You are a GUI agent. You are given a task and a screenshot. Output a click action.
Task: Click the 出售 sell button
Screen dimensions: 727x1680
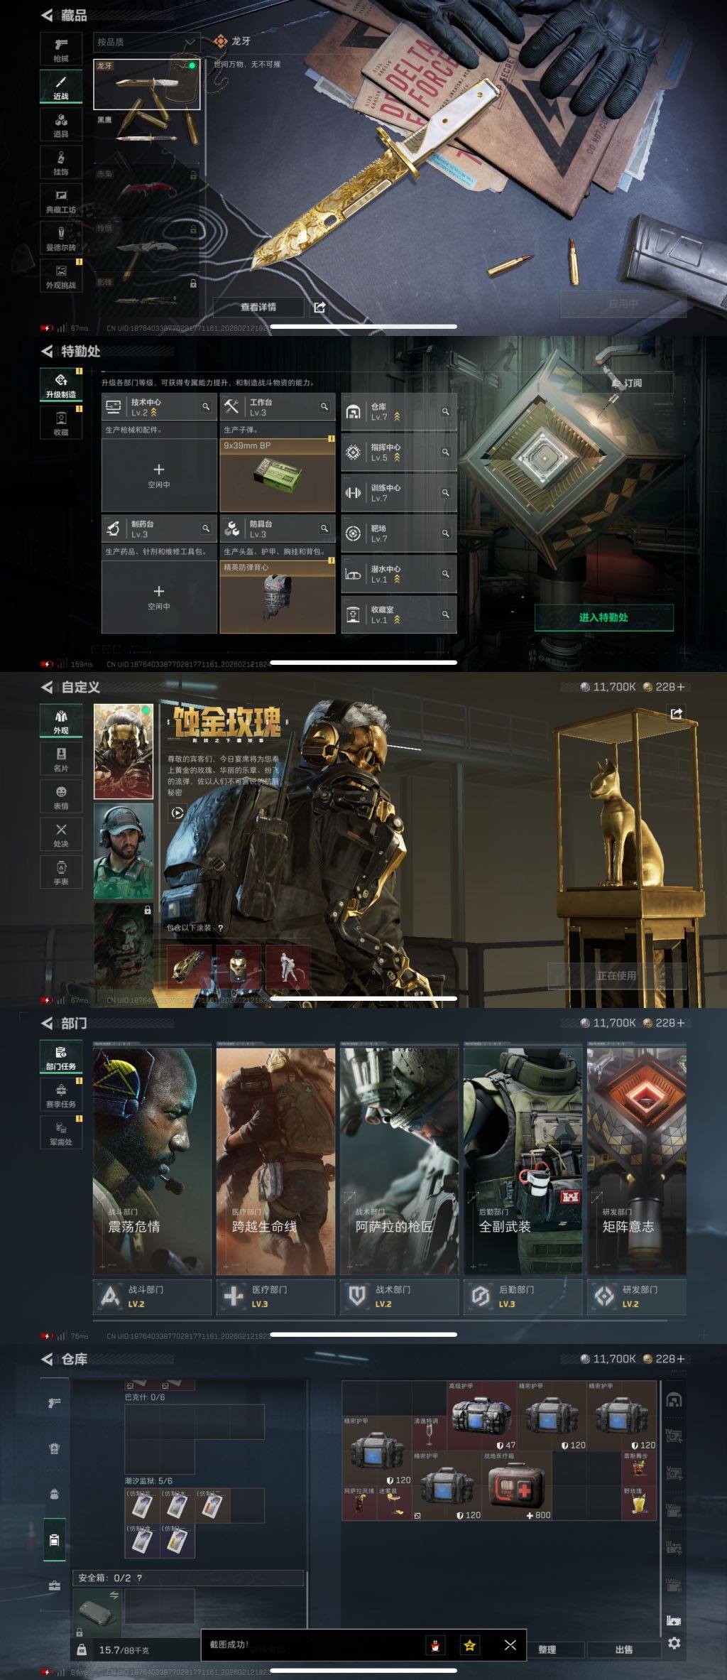point(623,1649)
